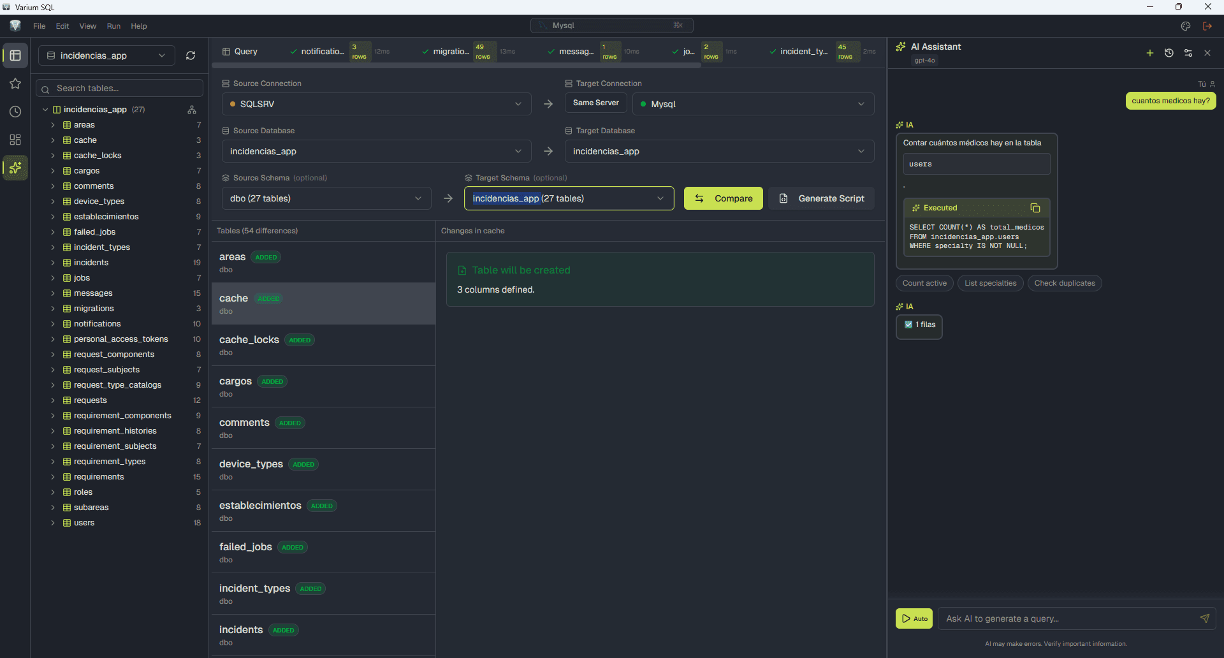The height and width of the screenshot is (658, 1224).
Task: Click the refresh database icon
Action: (x=191, y=55)
